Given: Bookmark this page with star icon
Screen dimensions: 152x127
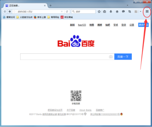Looking at the screenshot, I should pyautogui.click(x=99, y=12).
